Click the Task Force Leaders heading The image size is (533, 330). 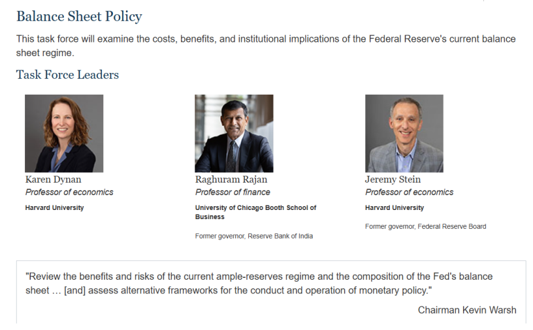(67, 75)
